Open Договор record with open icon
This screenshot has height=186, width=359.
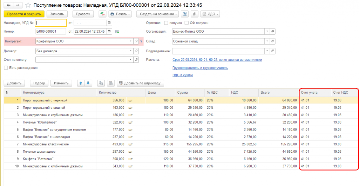(136, 51)
